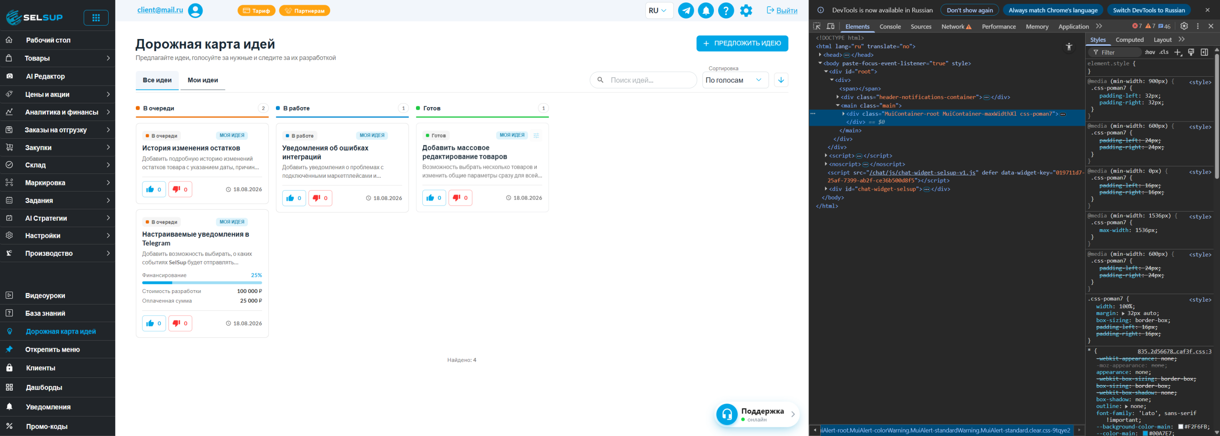
Task: Click the home icon for Рабочий стол
Action: [9, 40]
